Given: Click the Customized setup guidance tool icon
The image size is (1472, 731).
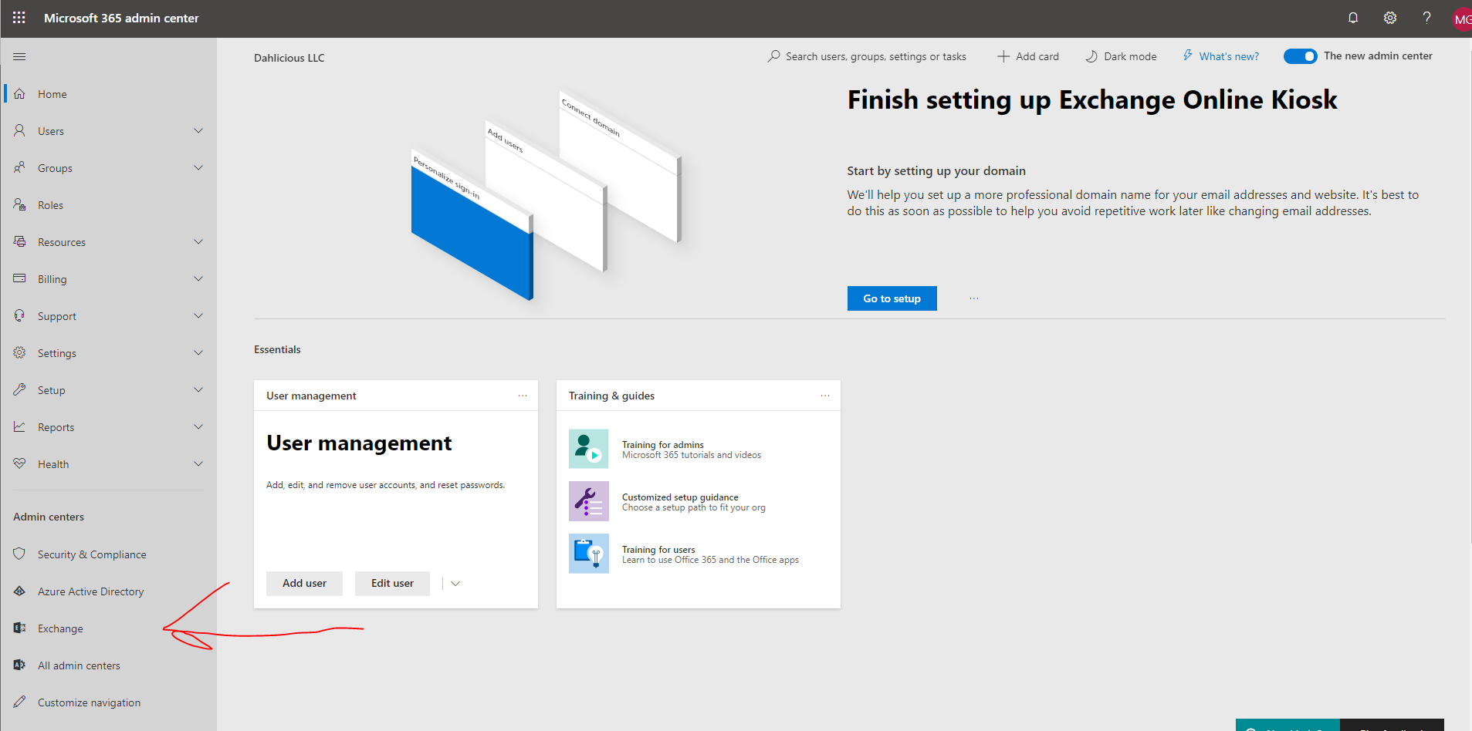Looking at the screenshot, I should 589,501.
